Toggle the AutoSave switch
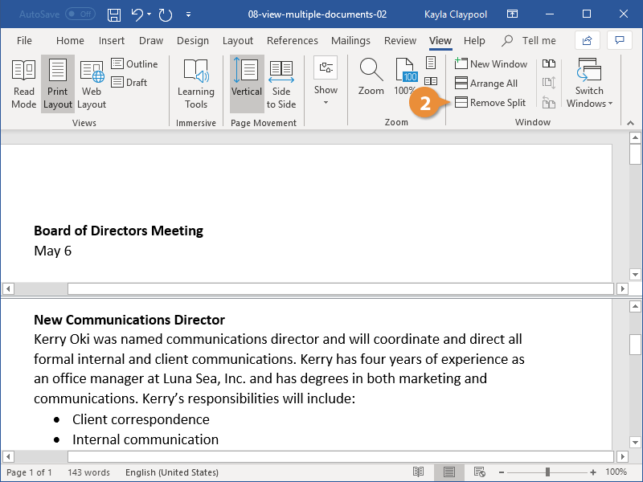 click(80, 14)
